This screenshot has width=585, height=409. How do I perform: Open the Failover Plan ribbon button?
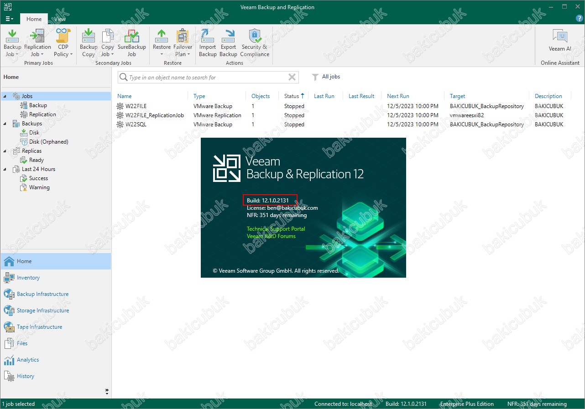[x=183, y=43]
